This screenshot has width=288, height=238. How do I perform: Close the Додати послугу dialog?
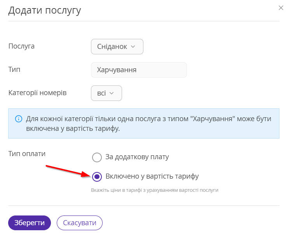281,8
